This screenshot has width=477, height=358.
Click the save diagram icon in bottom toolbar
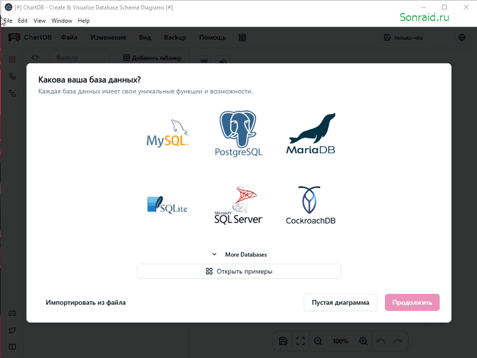(283, 341)
